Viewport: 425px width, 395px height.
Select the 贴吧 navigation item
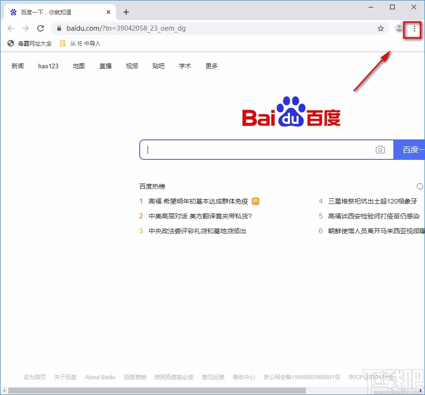tap(158, 66)
